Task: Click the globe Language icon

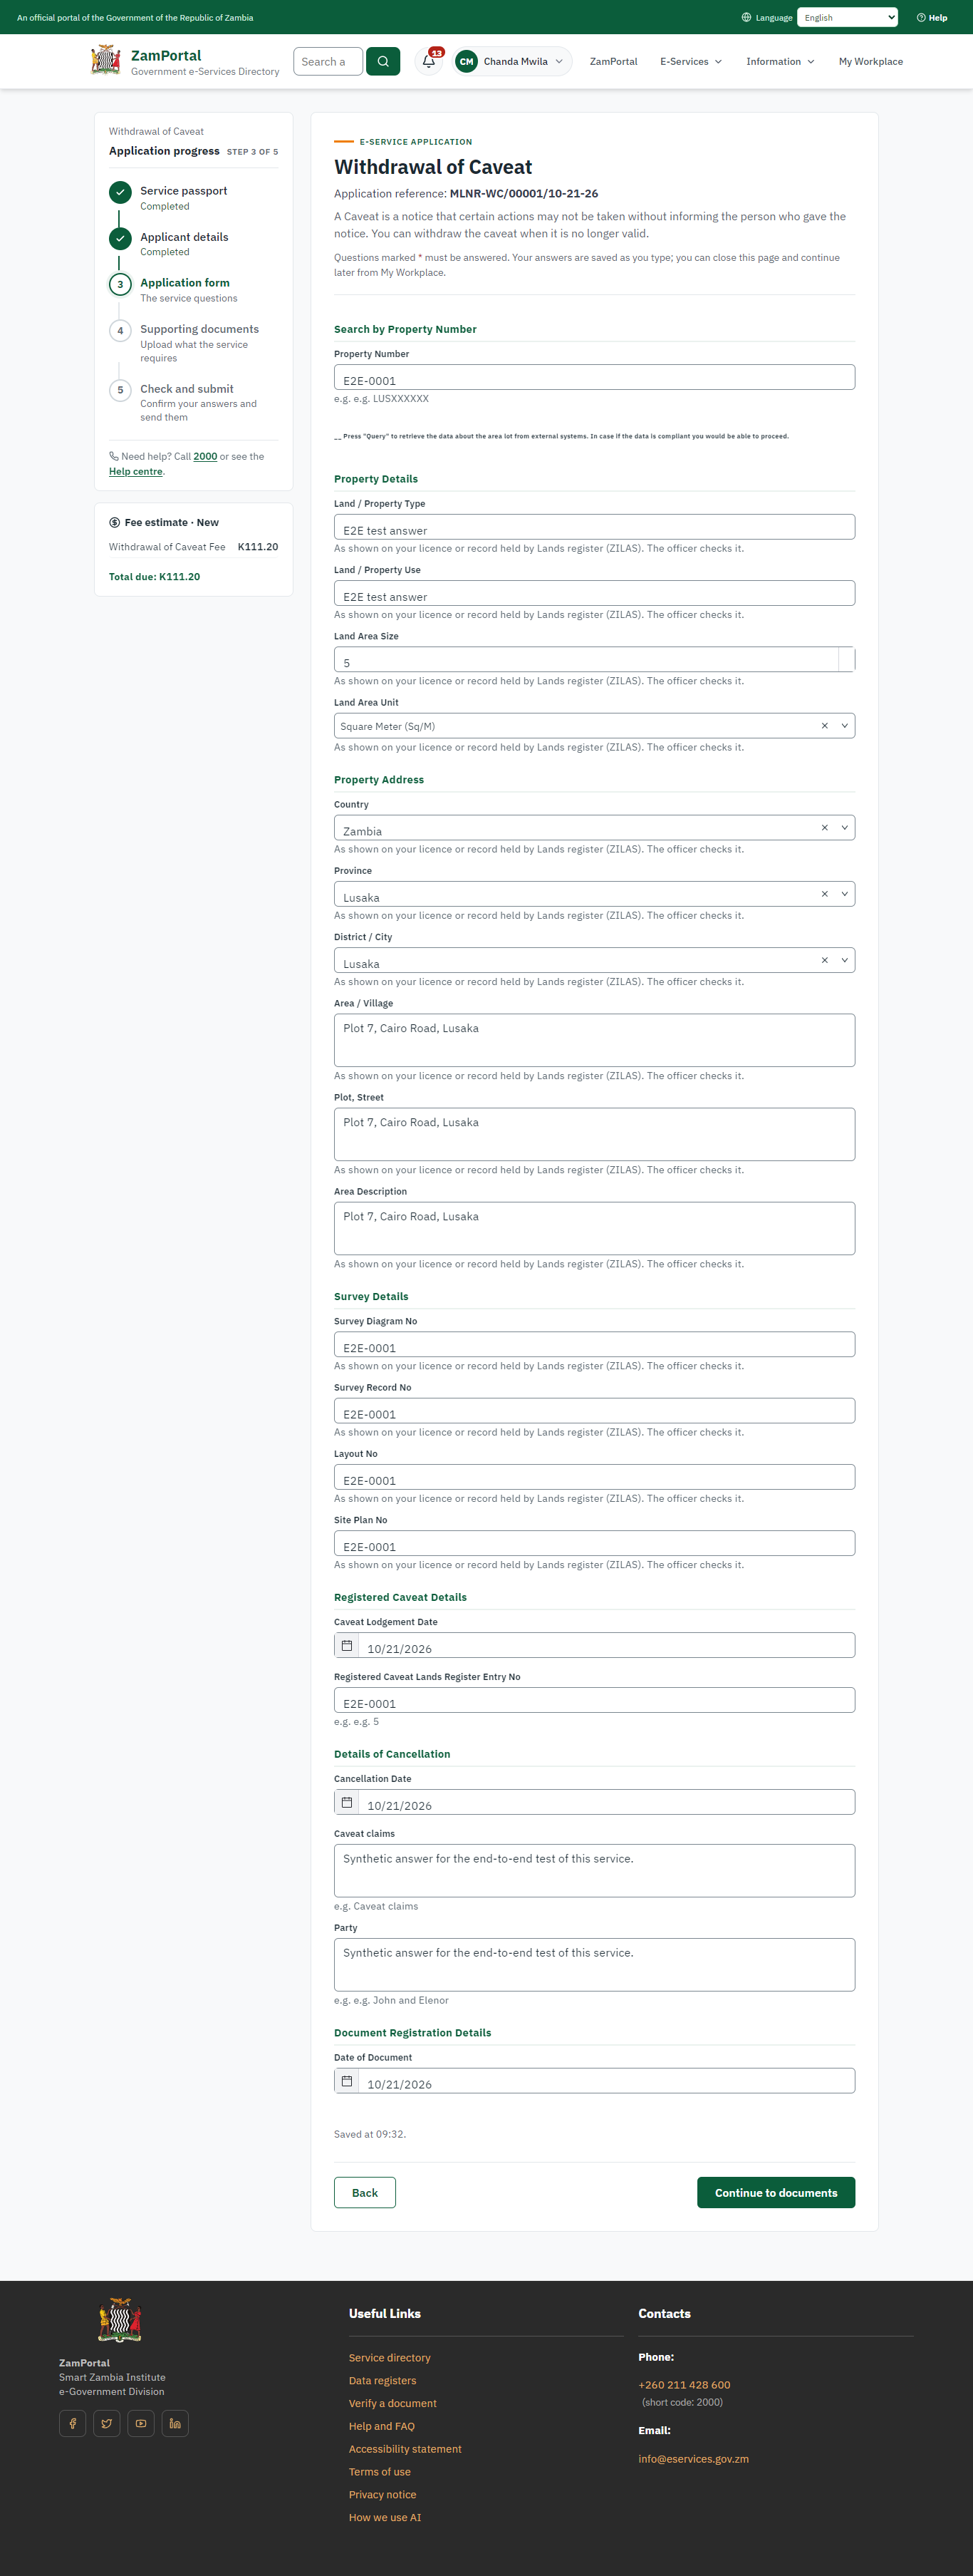Action: (746, 17)
